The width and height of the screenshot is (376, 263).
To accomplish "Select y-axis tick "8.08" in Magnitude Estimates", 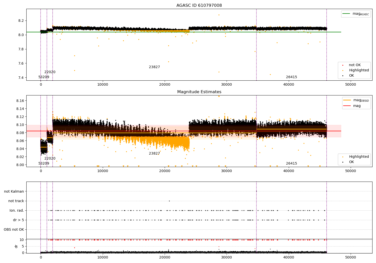I will pos(20,133).
